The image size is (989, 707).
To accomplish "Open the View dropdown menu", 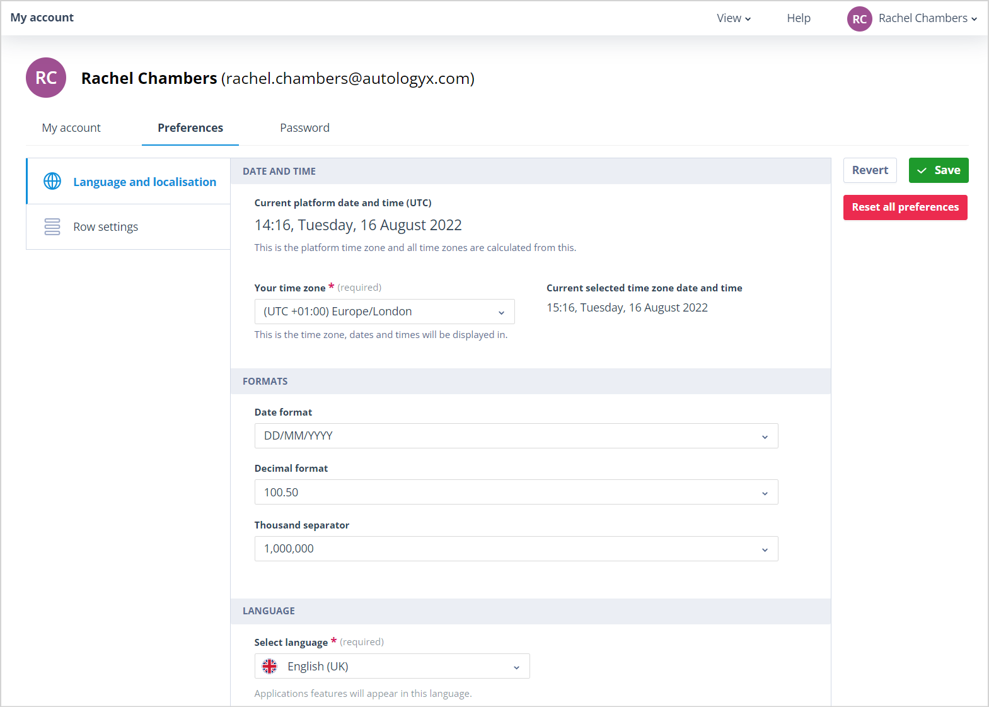I will click(x=734, y=18).
